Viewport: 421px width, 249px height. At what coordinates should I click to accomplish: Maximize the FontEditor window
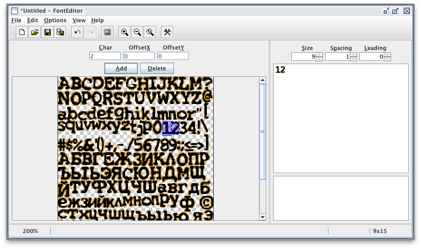395,11
